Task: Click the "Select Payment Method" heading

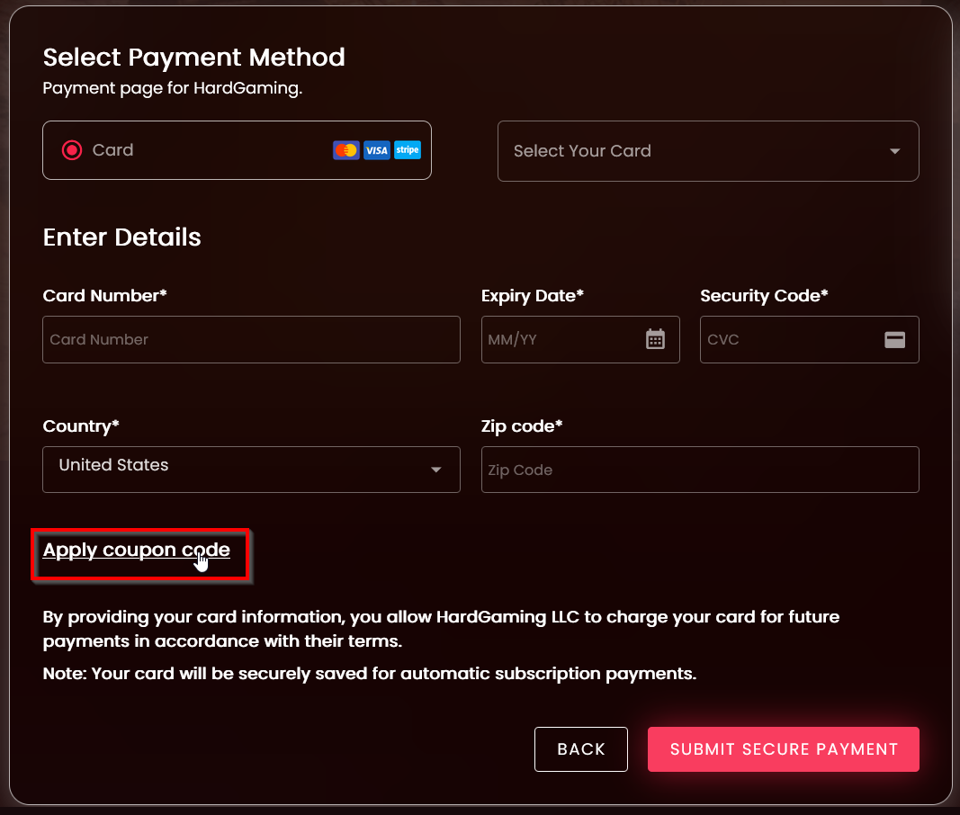Action: tap(193, 58)
